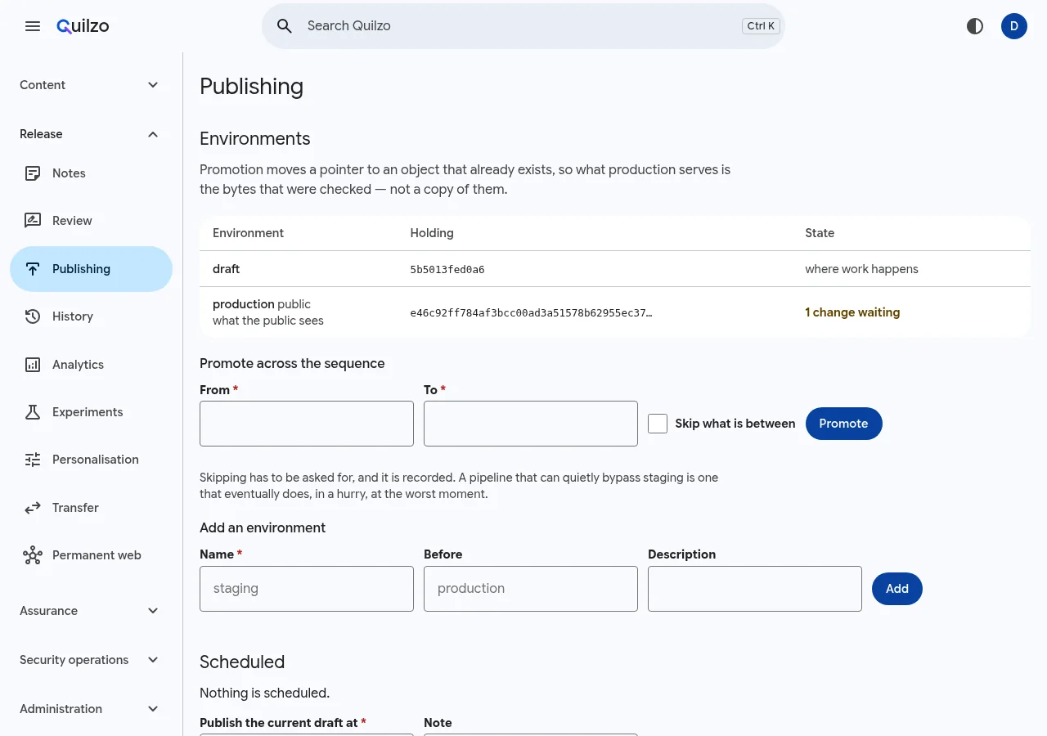Click the "where work happens" state
1047x736 pixels.
[x=861, y=269]
